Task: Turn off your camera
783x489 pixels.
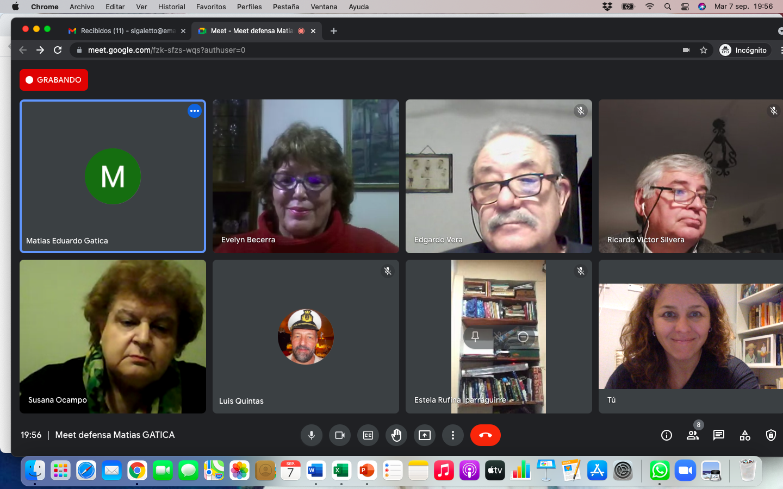Action: (x=340, y=435)
